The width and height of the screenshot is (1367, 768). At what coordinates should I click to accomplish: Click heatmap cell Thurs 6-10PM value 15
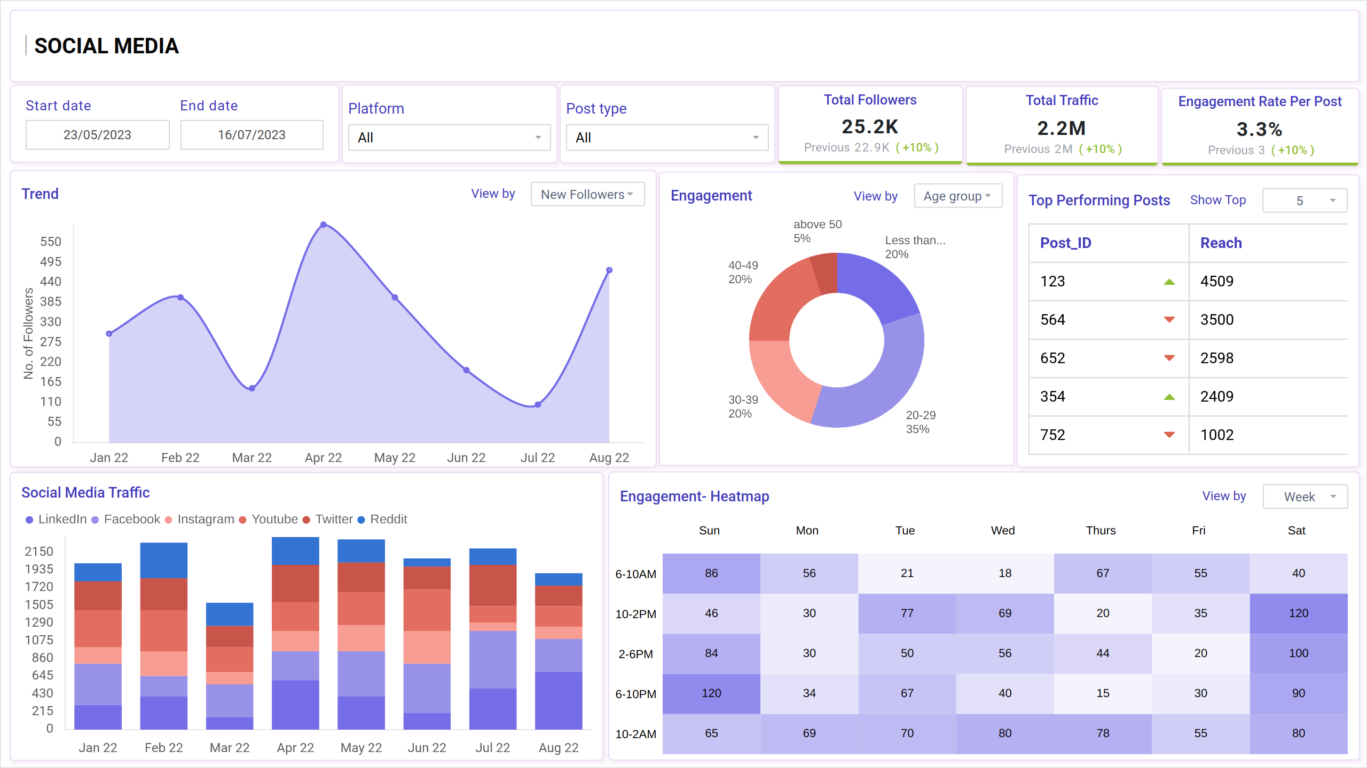coord(1103,693)
